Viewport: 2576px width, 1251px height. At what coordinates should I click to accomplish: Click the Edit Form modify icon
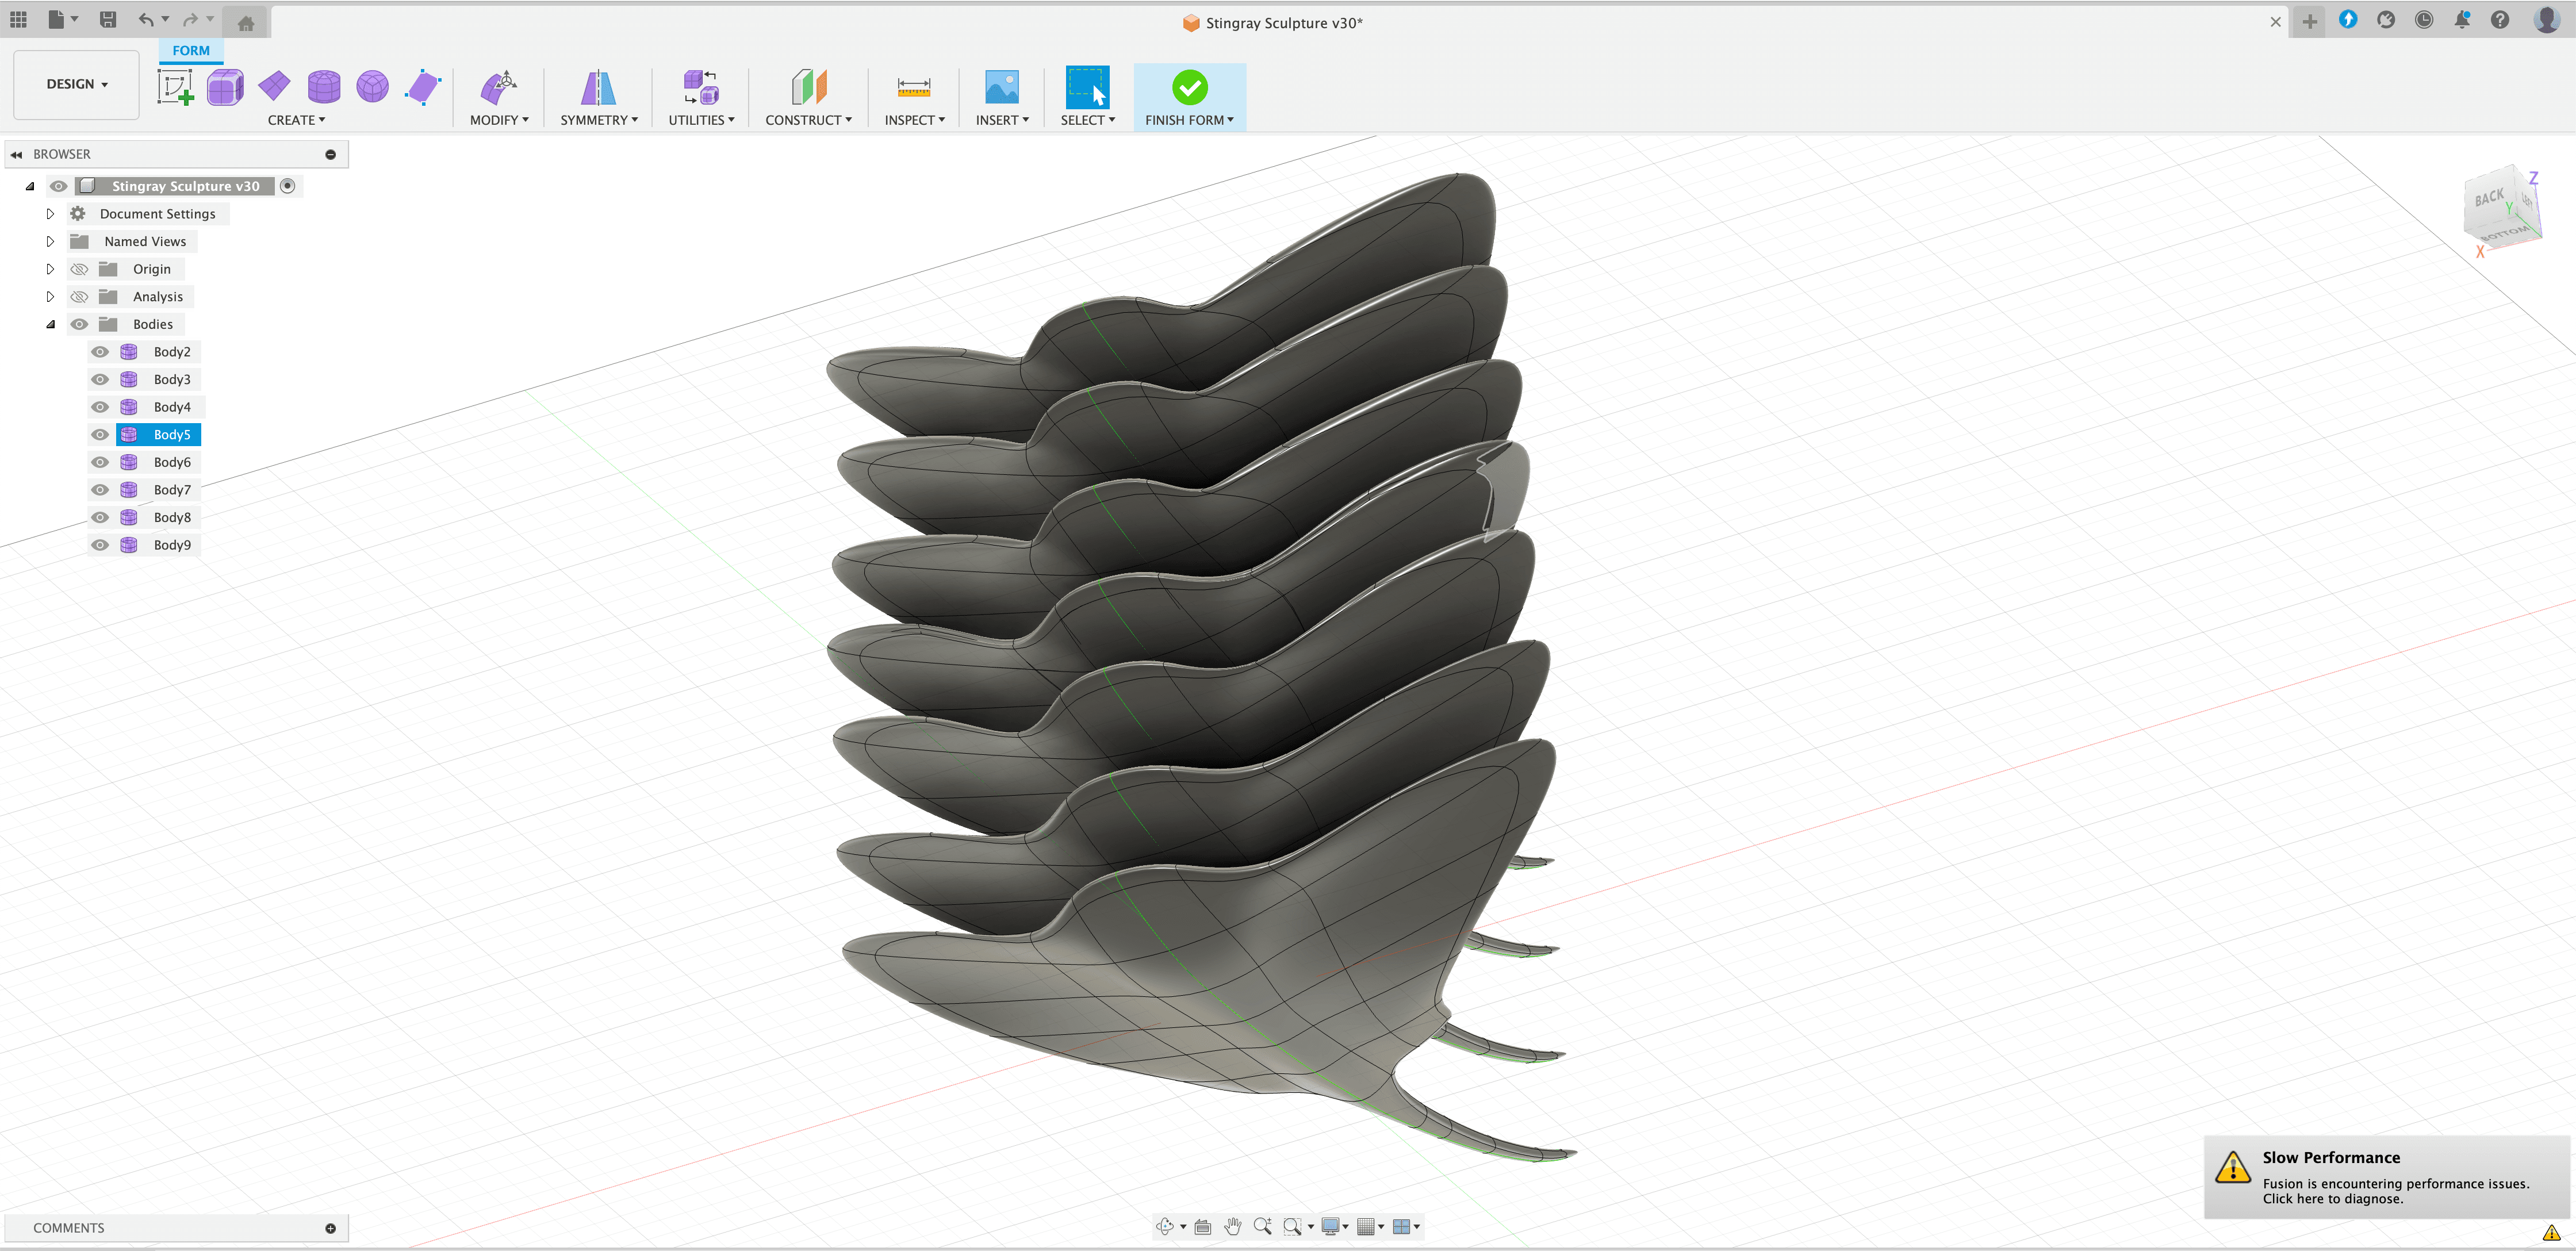click(498, 87)
